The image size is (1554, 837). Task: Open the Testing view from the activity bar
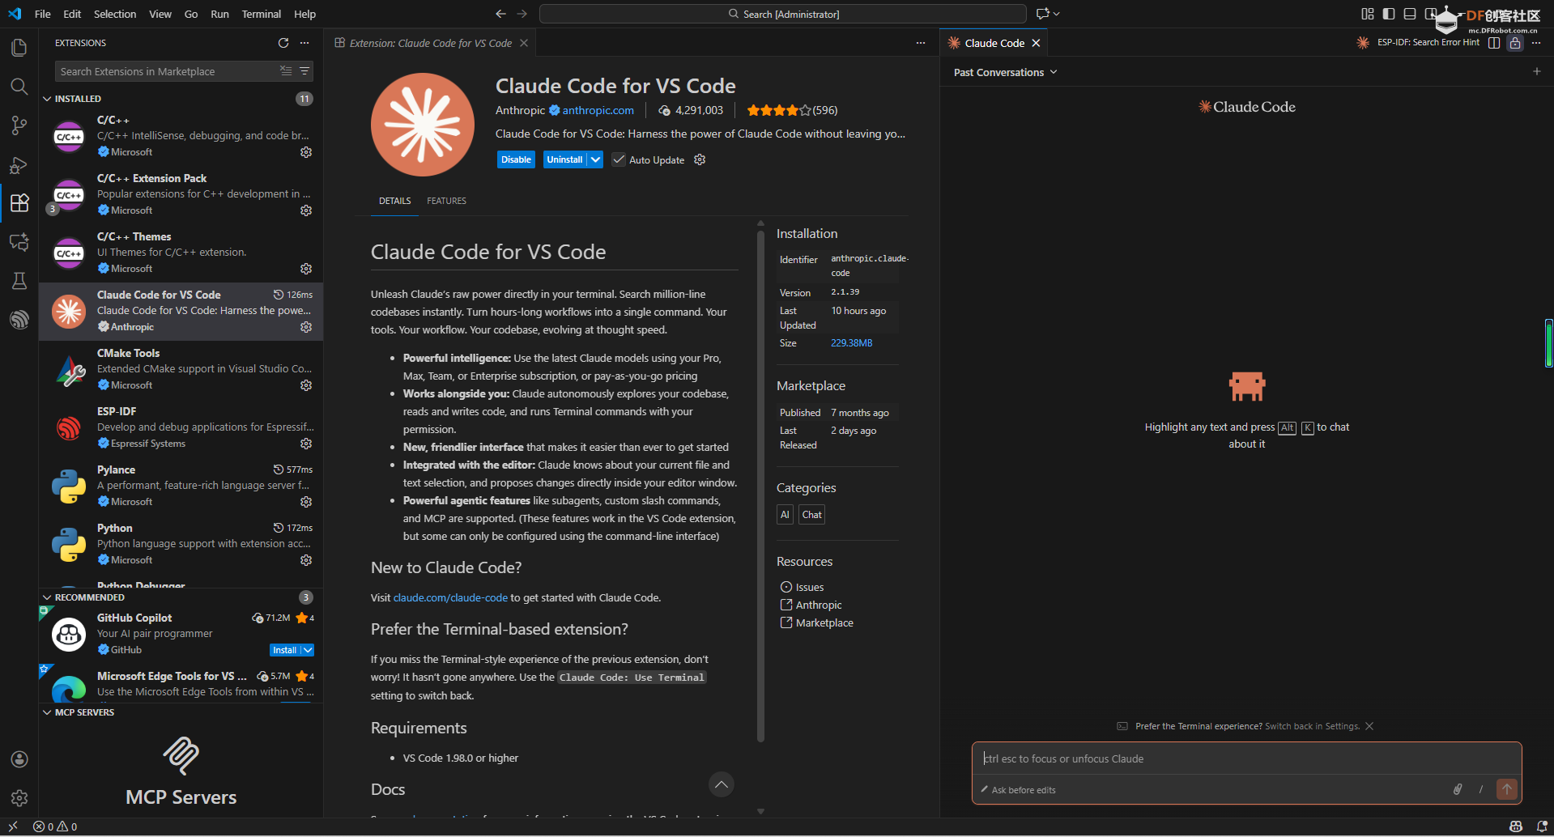pos(19,281)
